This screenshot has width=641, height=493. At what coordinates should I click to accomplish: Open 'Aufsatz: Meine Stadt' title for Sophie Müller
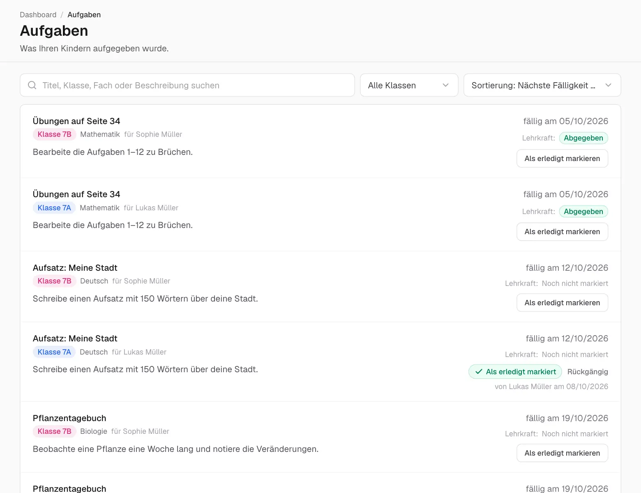(75, 268)
